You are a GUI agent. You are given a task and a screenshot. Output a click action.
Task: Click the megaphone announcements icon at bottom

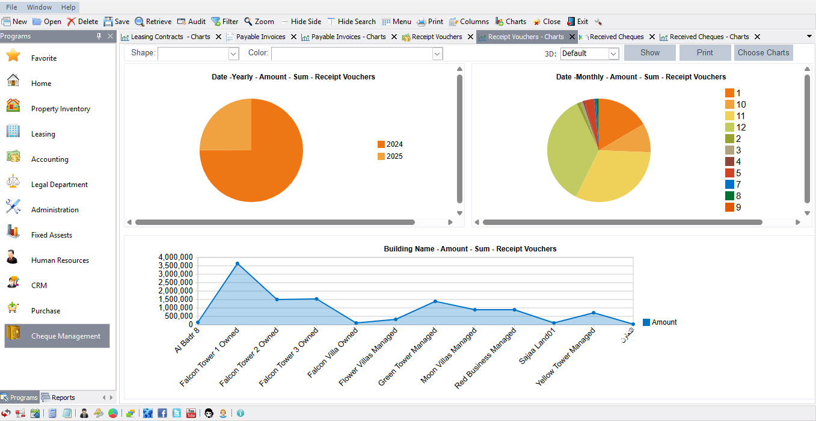pyautogui.click(x=20, y=413)
